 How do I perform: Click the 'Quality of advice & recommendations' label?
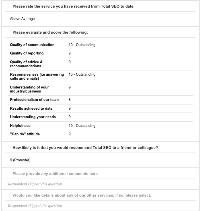[x=26, y=64]
